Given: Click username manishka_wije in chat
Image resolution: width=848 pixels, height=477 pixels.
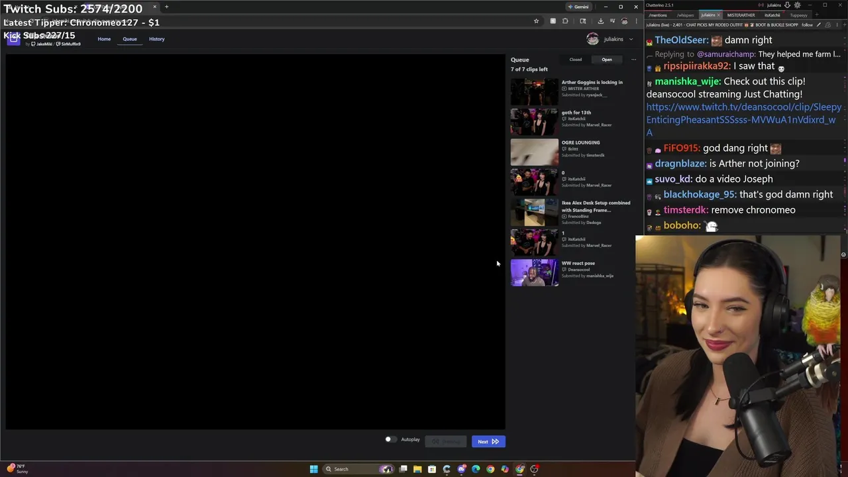Looking at the screenshot, I should pos(688,81).
